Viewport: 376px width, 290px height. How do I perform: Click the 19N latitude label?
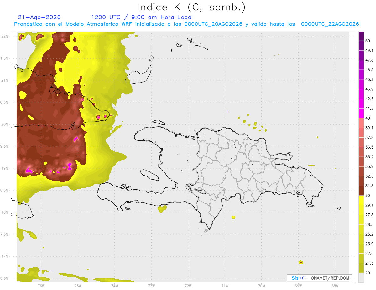tap(5, 168)
